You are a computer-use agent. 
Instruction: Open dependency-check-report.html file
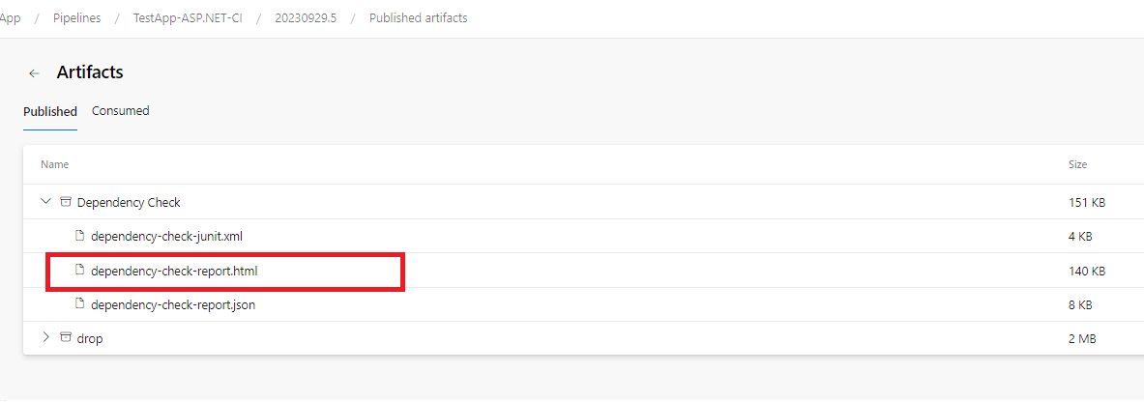pyautogui.click(x=174, y=272)
